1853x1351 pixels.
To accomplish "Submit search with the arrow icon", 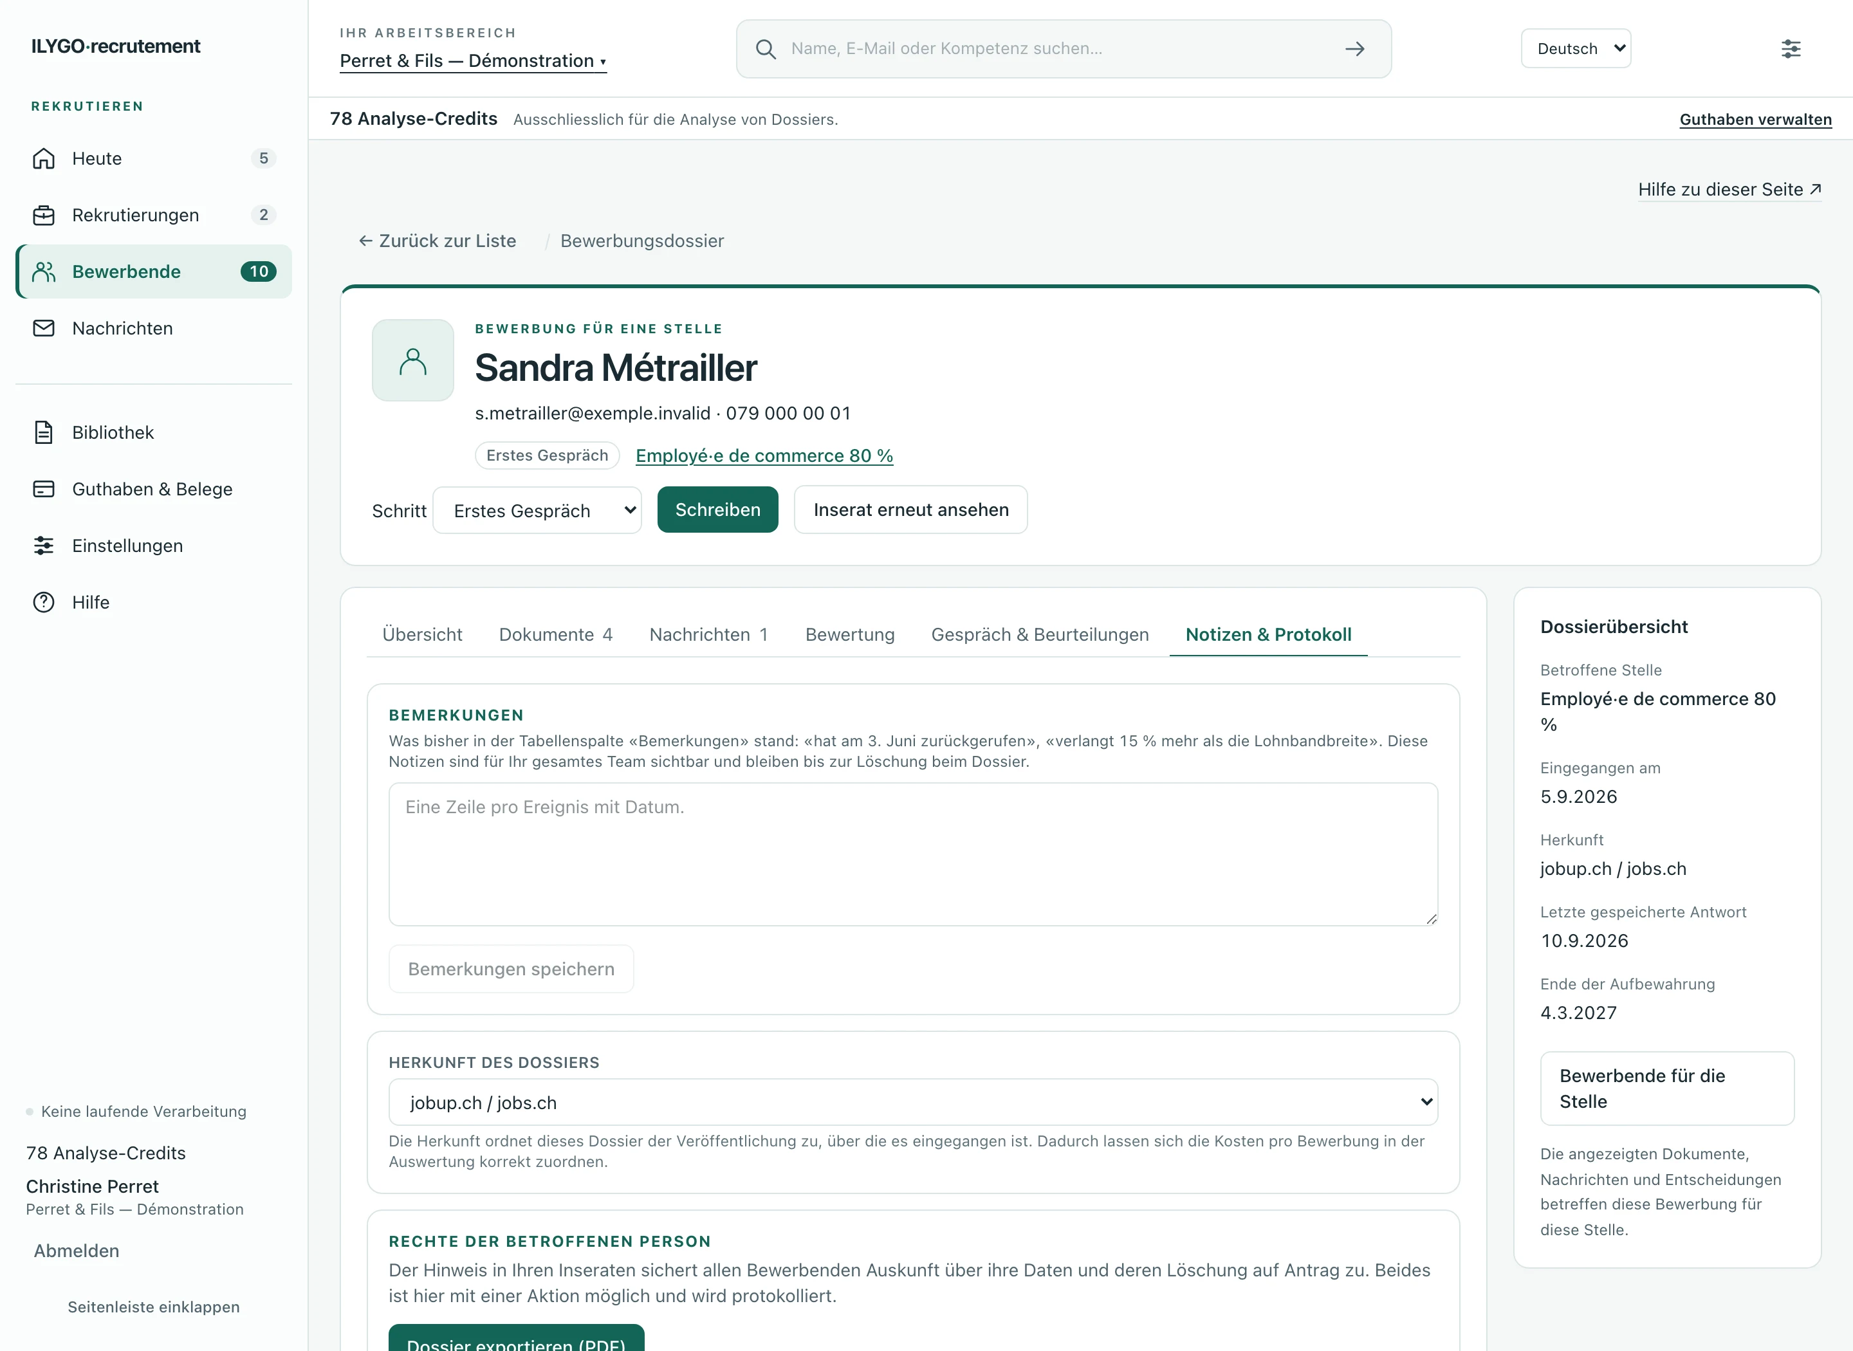I will 1355,49.
